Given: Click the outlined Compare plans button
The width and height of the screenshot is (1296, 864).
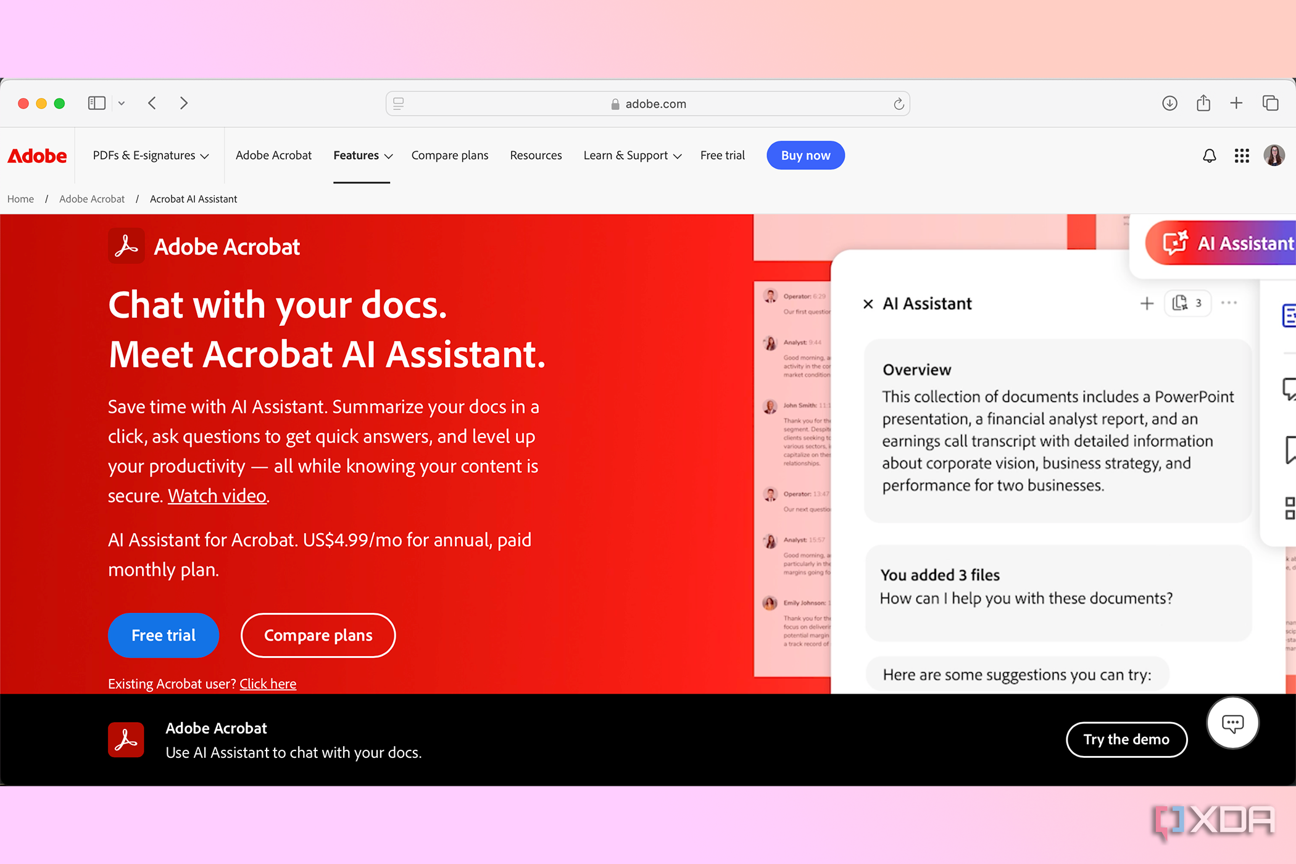Looking at the screenshot, I should pyautogui.click(x=318, y=635).
